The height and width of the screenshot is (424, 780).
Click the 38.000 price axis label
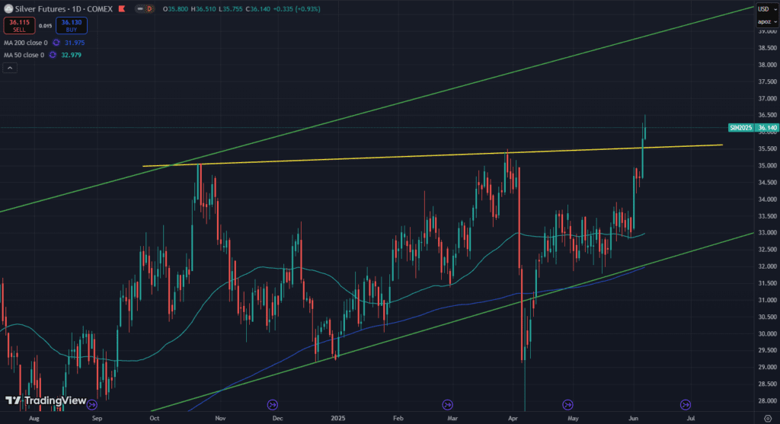click(768, 65)
